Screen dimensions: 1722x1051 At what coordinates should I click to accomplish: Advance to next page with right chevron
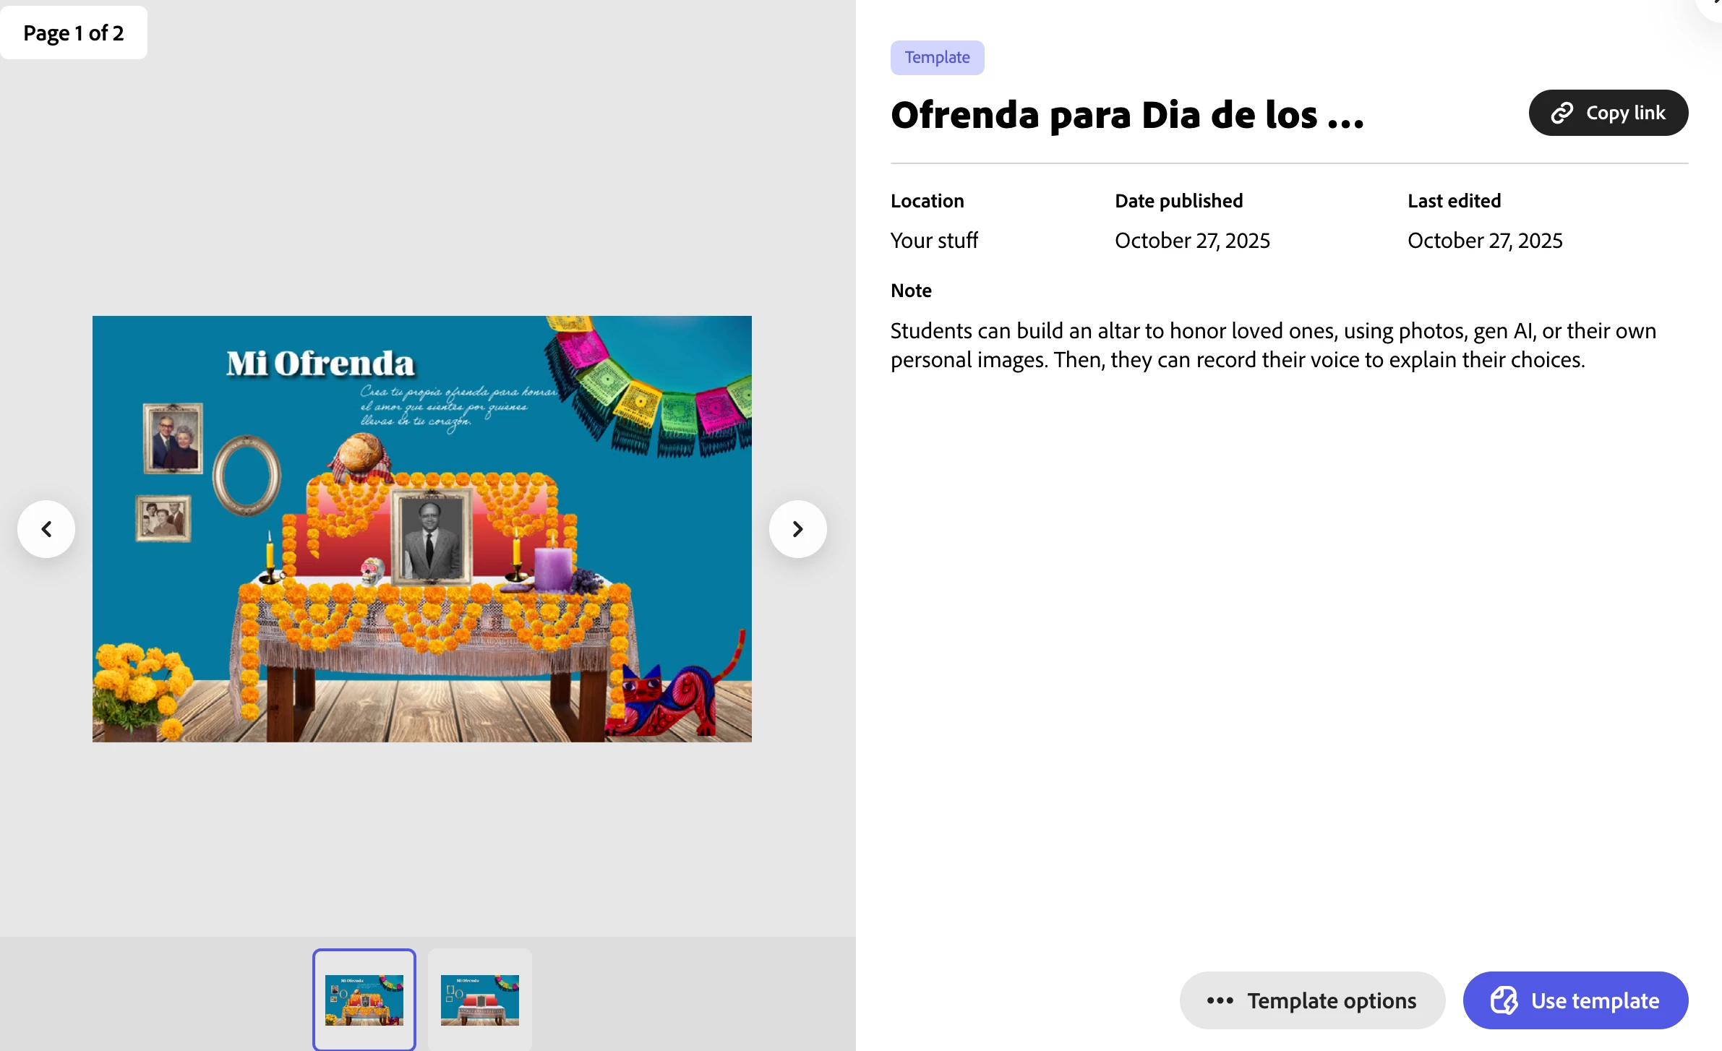[797, 529]
